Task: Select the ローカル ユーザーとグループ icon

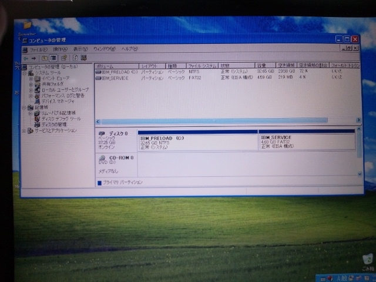Action: tap(37, 90)
